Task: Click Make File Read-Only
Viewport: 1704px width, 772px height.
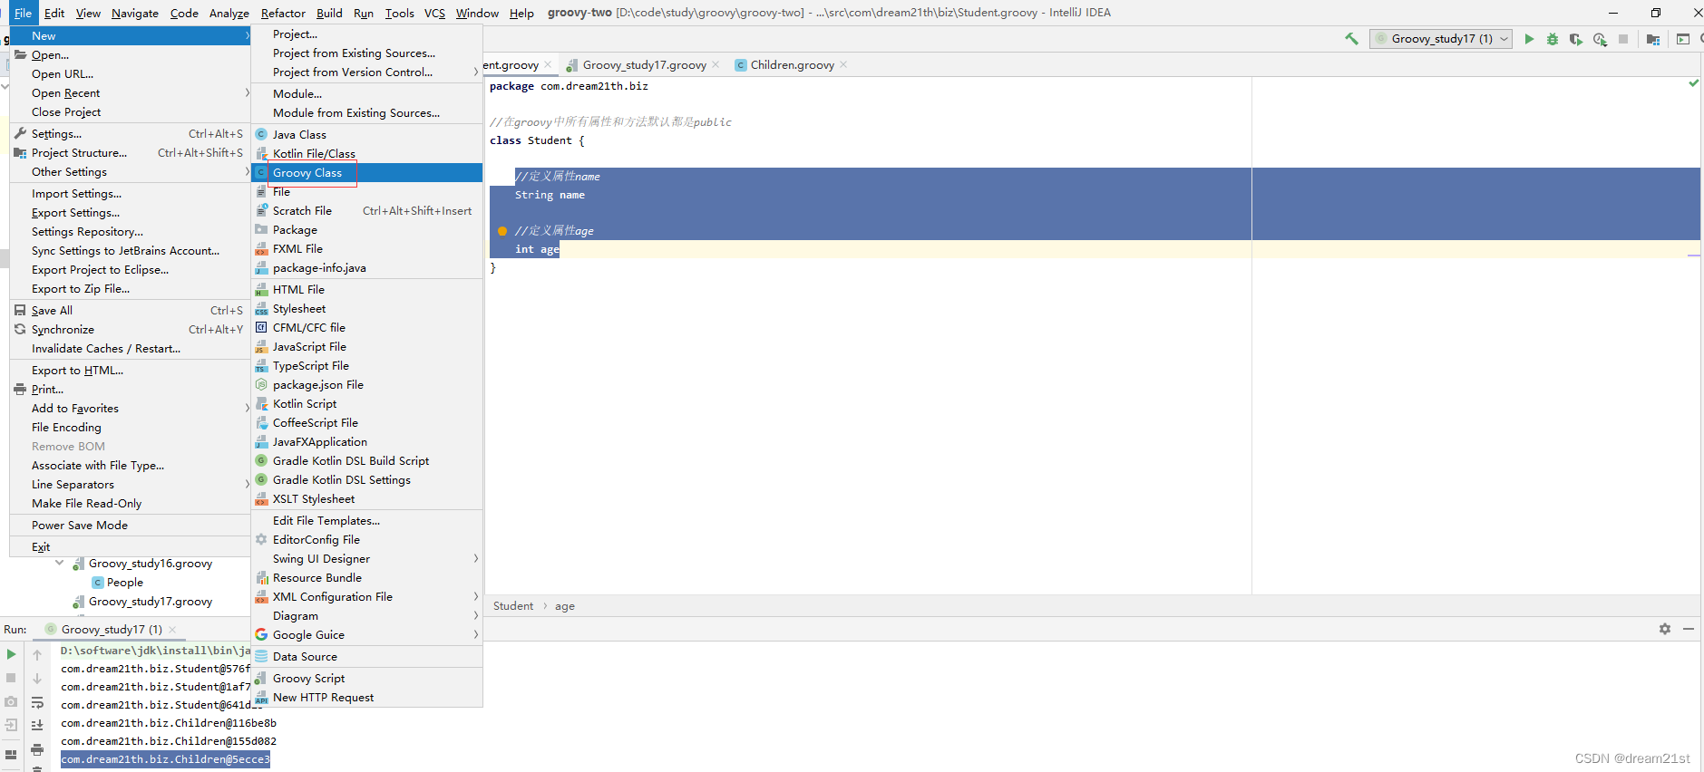Action: pyautogui.click(x=130, y=503)
